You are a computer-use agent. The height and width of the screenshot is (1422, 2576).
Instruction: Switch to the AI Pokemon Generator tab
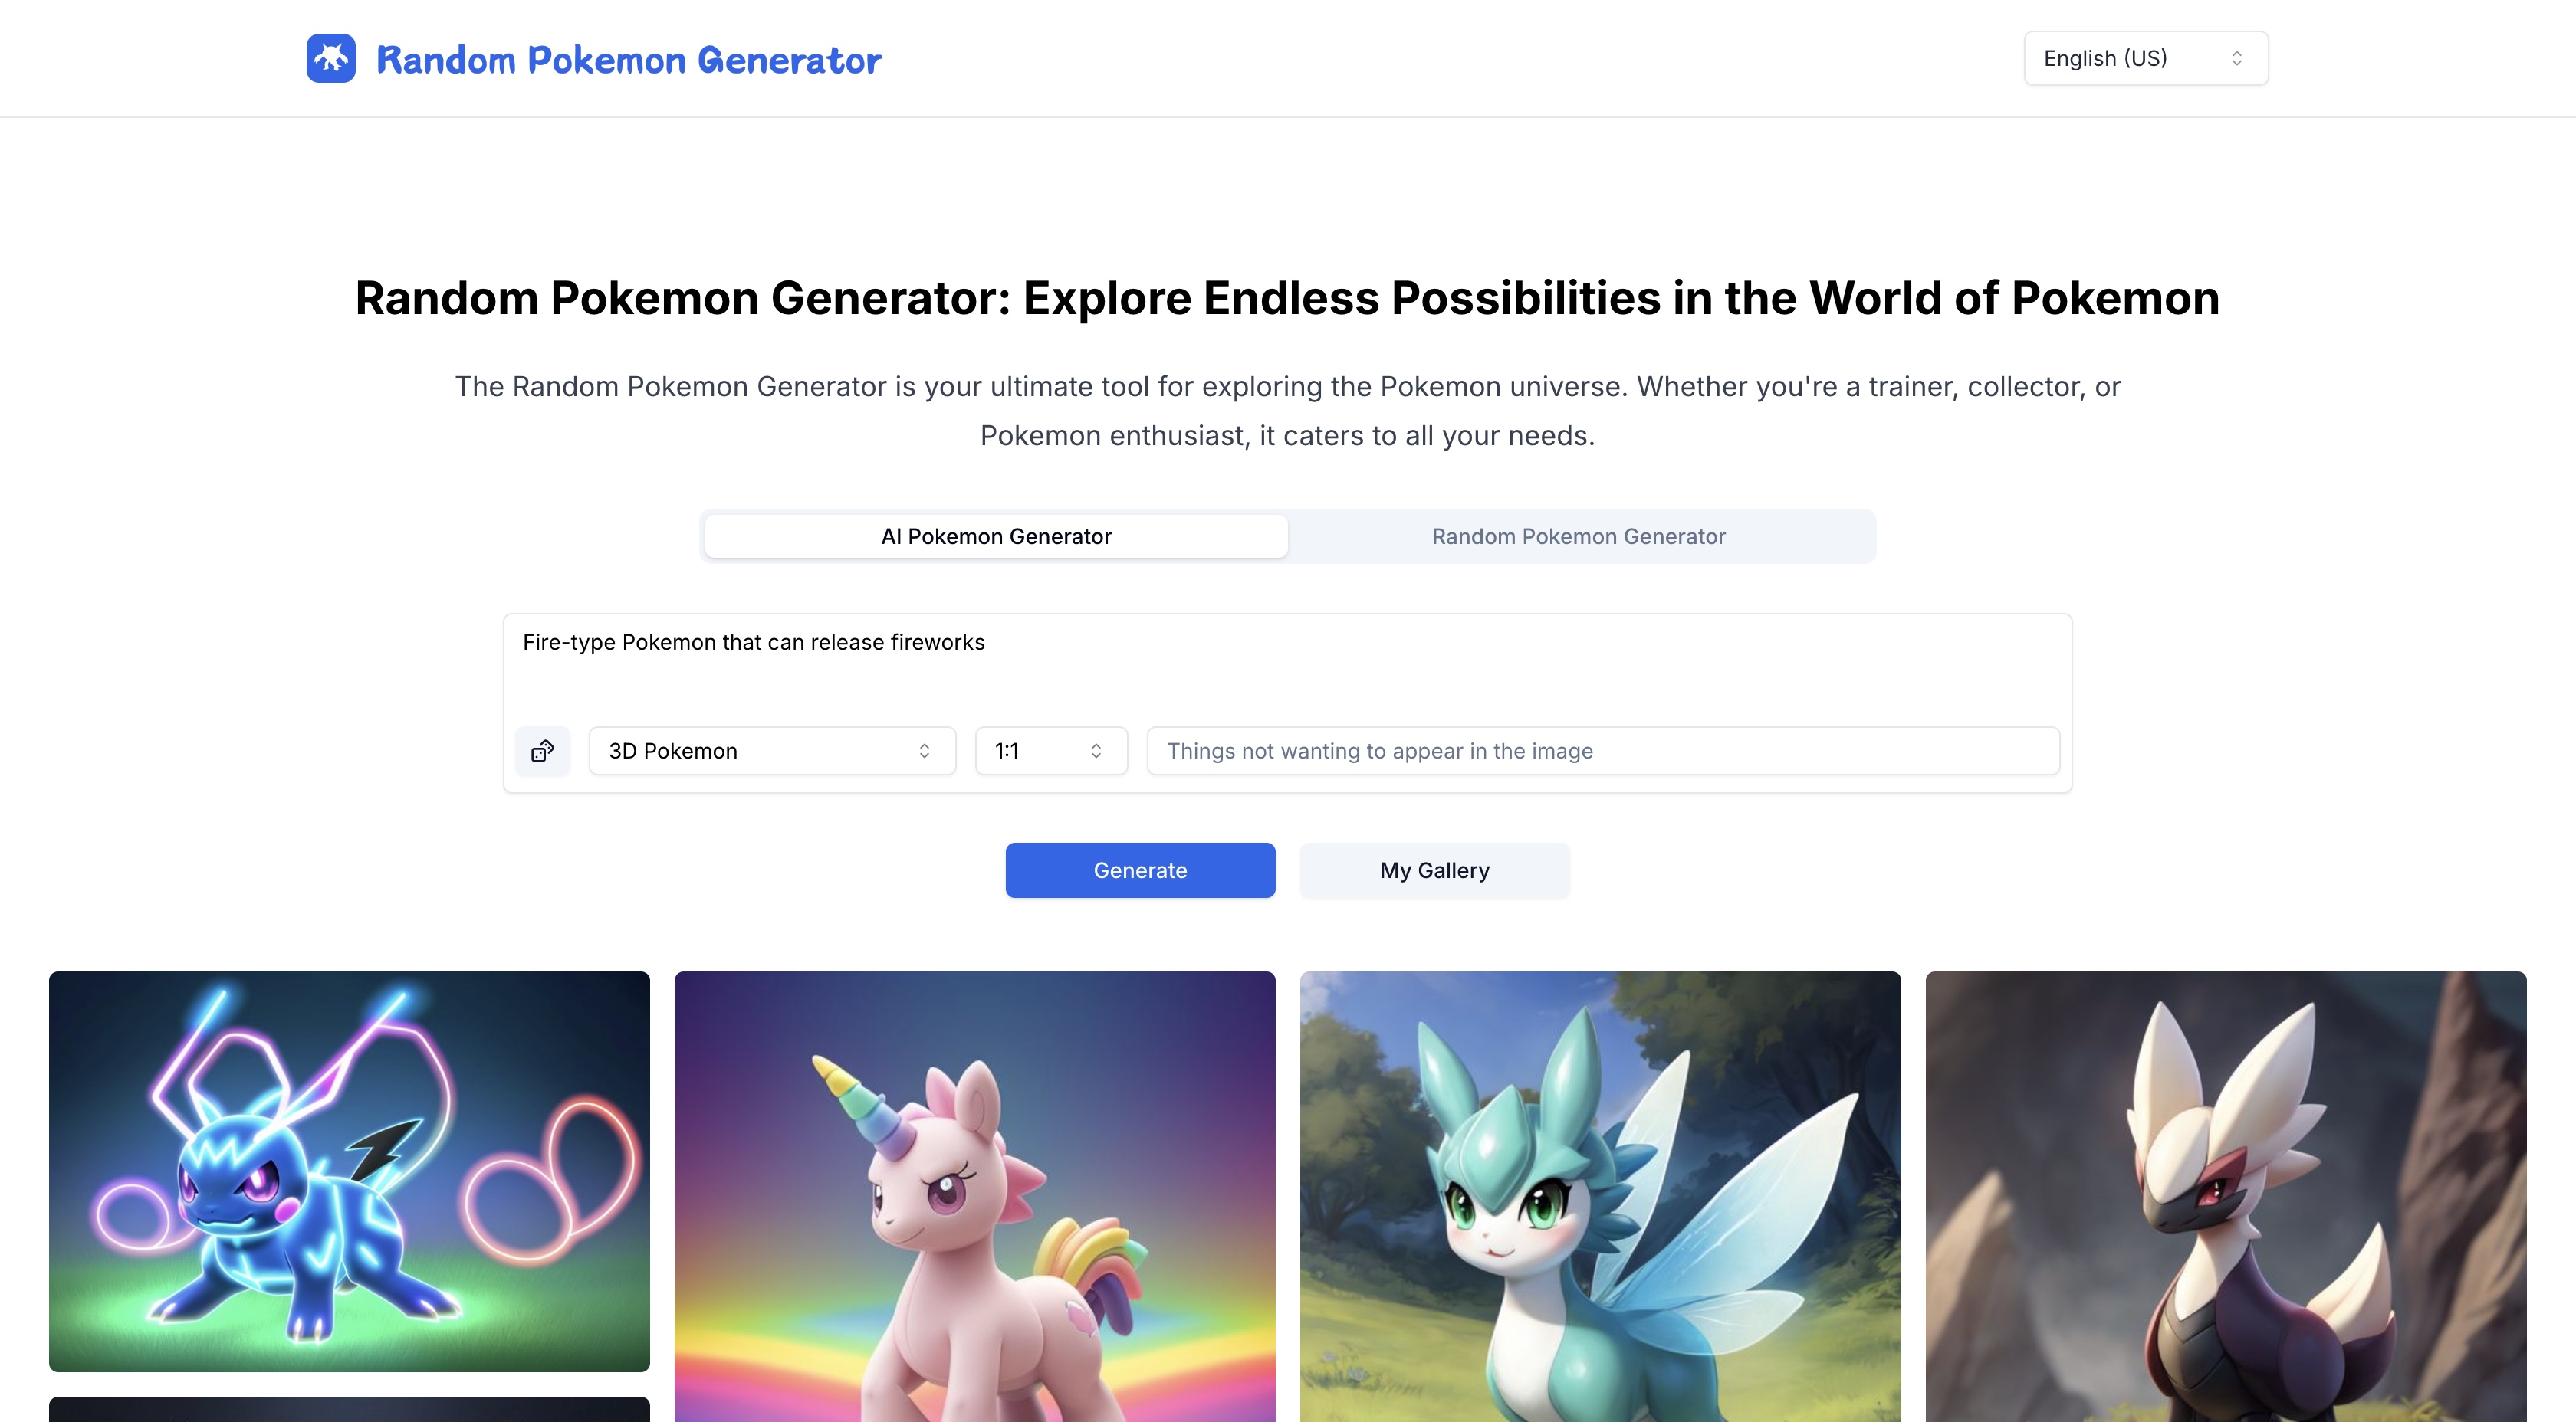(x=996, y=536)
